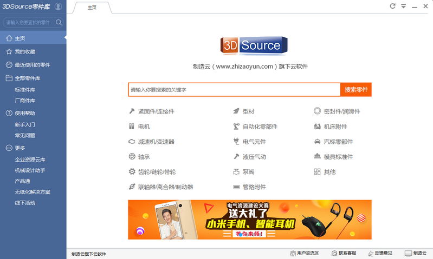433x259 pixels.
Task: Open the 电机 category link
Action: click(144, 127)
